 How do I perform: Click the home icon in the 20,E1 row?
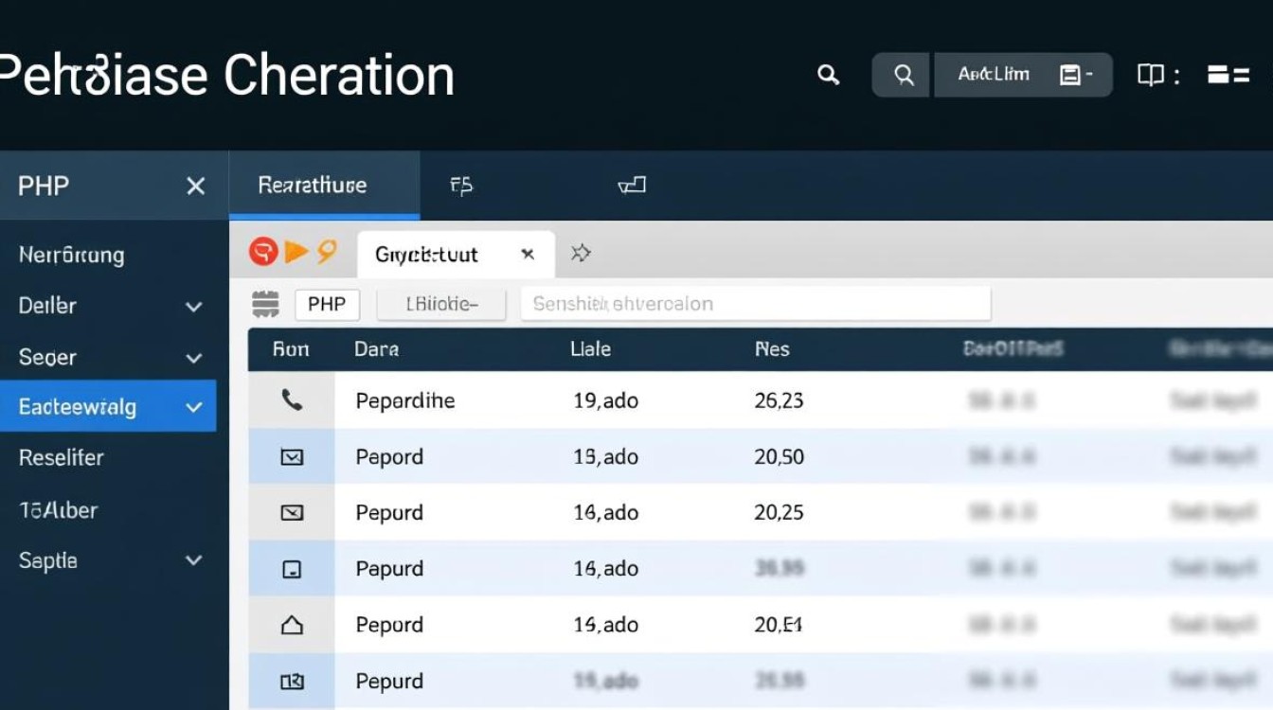click(292, 625)
